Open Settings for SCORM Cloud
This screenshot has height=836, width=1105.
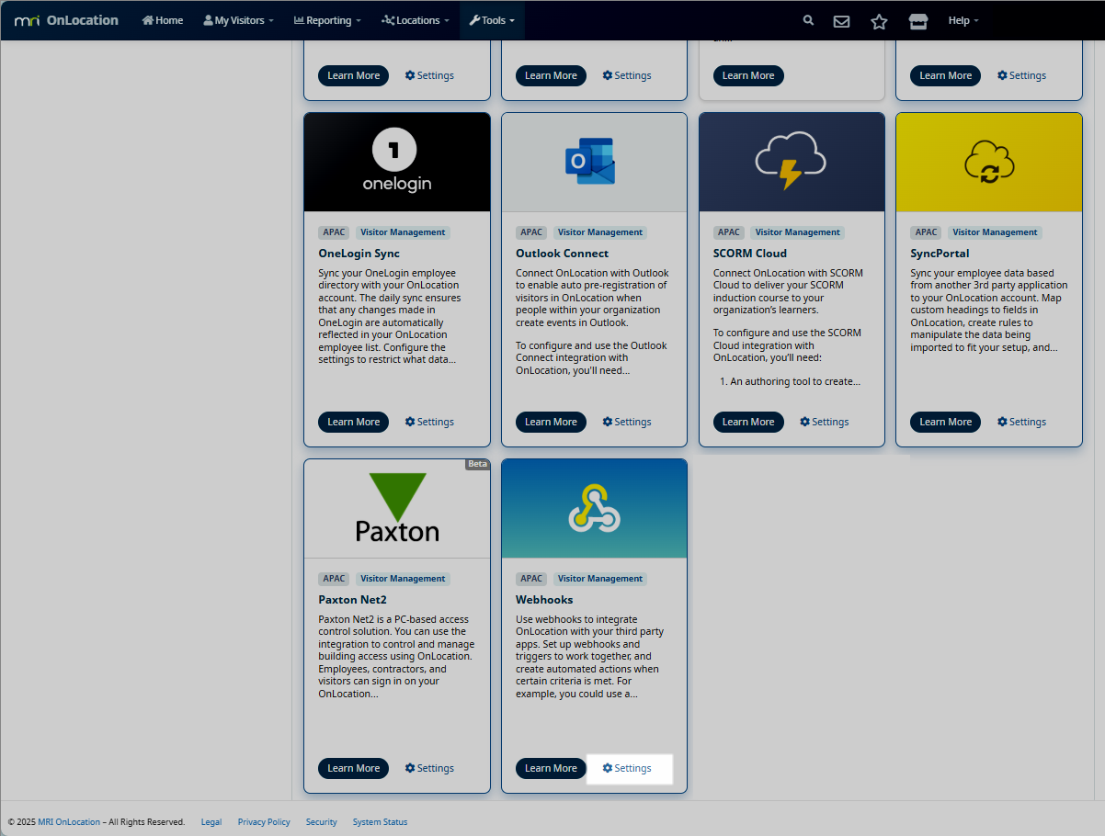click(824, 422)
